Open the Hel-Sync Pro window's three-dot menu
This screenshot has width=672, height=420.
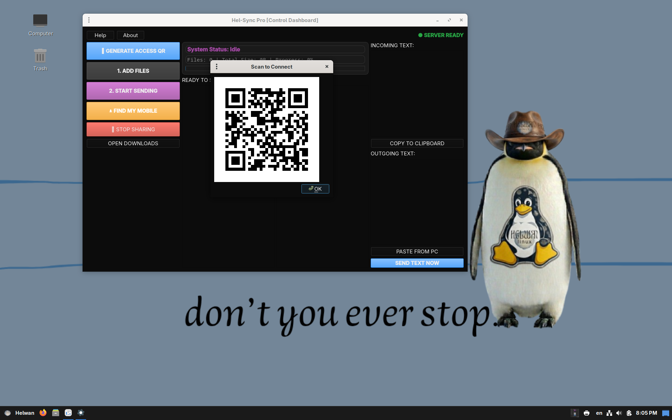pos(89,20)
